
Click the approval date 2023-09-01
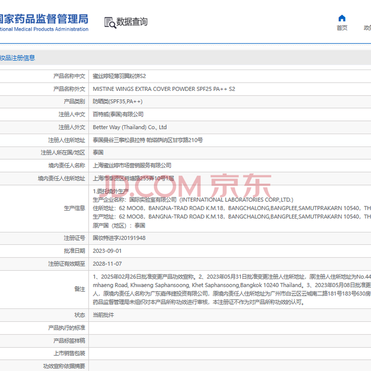click(x=107, y=251)
